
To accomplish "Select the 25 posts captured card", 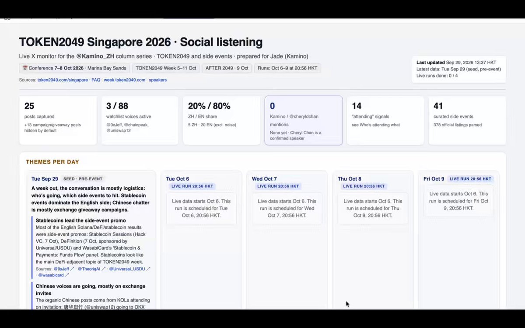I will 58,120.
